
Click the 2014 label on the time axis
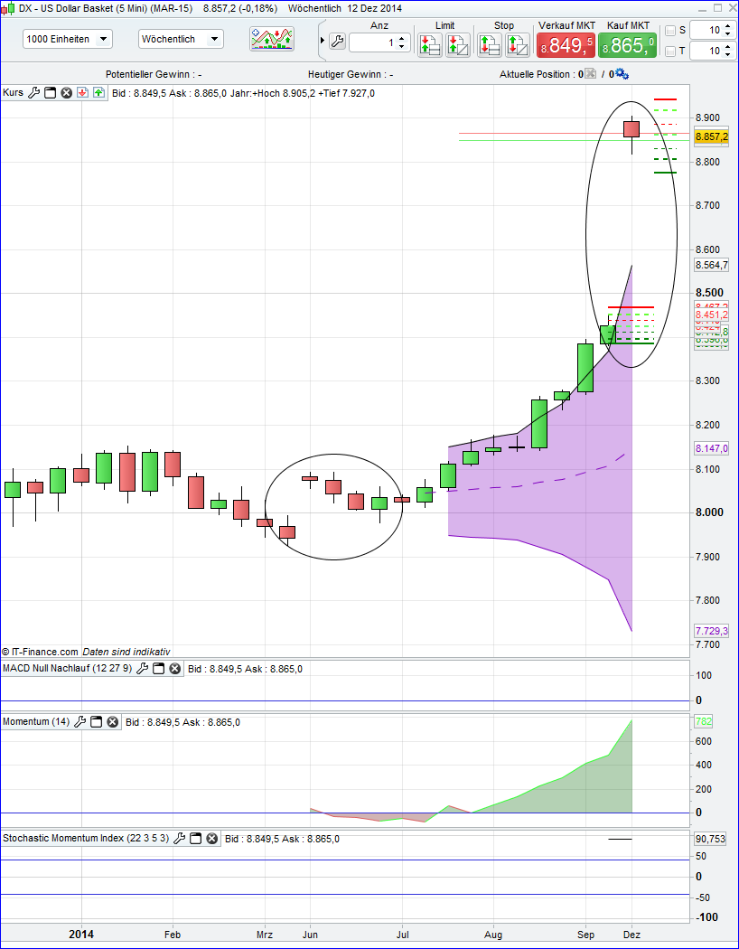[x=81, y=934]
